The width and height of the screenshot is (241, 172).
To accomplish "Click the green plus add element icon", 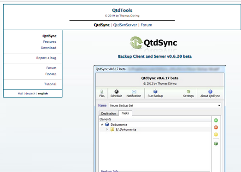I will tap(216, 120).
